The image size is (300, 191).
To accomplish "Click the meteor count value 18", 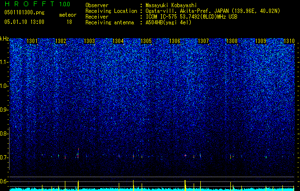I will pos(69,22).
